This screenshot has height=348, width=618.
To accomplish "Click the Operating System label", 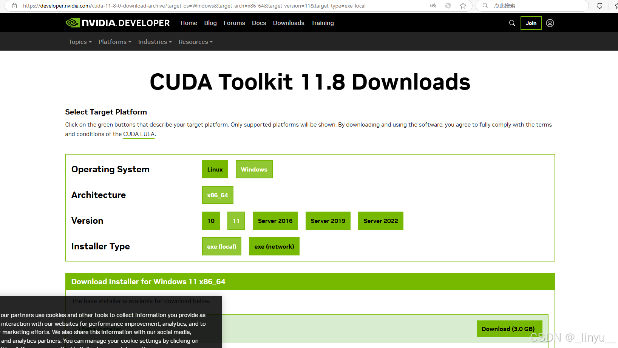I will click(x=110, y=169).
